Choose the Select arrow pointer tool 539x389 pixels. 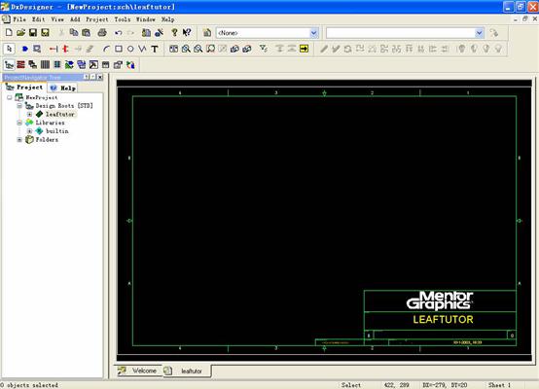[10, 49]
